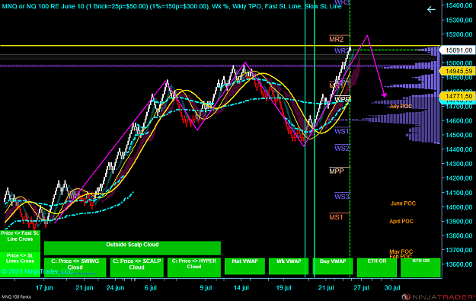
Task: Click the MPP pivot label
Action: pyautogui.click(x=337, y=171)
